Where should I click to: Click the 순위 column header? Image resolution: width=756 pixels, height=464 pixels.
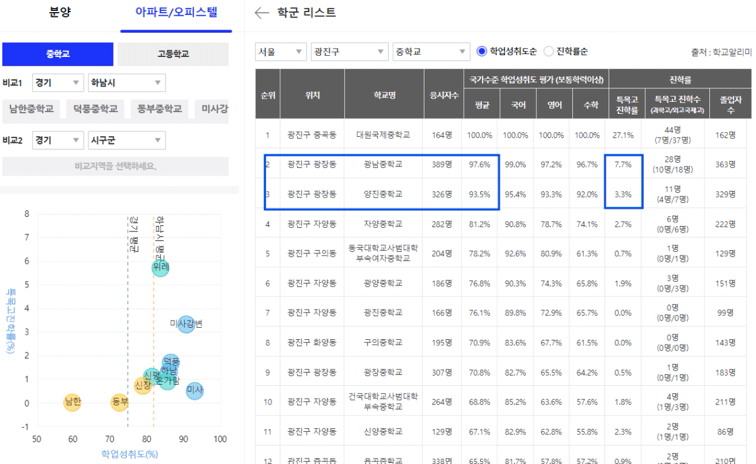click(267, 94)
